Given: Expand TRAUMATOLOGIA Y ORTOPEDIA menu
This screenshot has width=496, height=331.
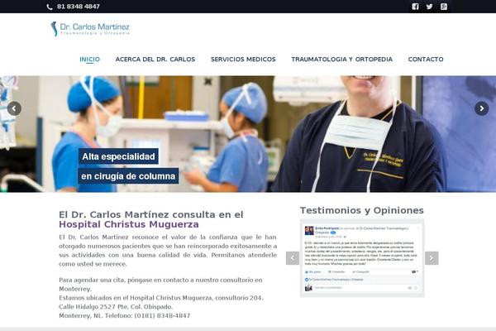Looking at the screenshot, I should coord(341,60).
